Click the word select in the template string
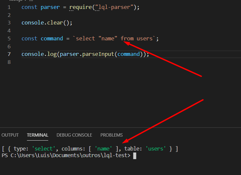This screenshot has width=241, height=175. 85,39
